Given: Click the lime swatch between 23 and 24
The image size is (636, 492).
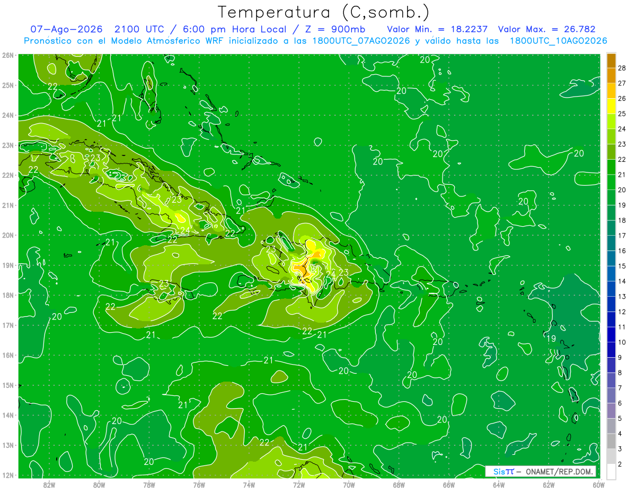Looking at the screenshot, I should tap(611, 136).
